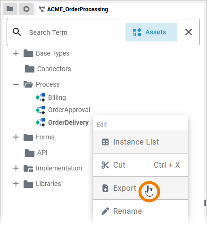The width and height of the screenshot is (207, 226).
Task: Expand the Base Types folder
Action: pyautogui.click(x=16, y=53)
